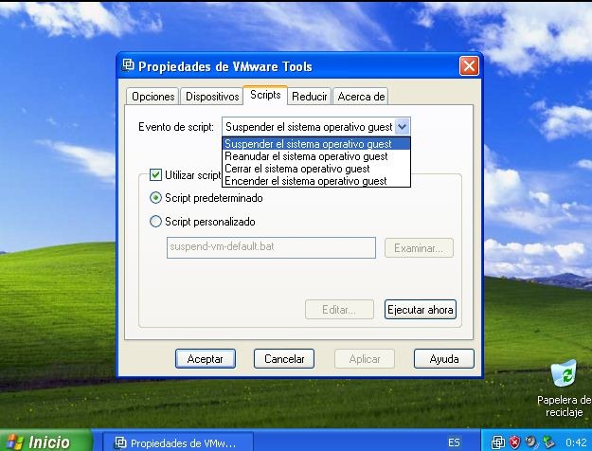
Task: Click the red security shield tray icon
Action: 515,442
